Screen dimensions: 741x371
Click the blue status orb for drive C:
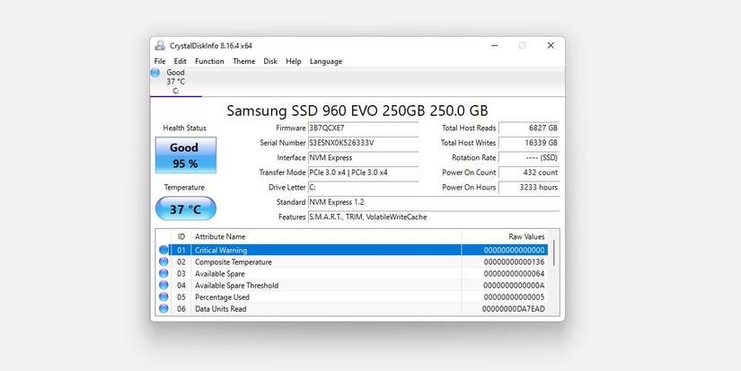pos(155,72)
